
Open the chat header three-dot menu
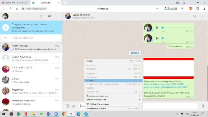point(202,16)
